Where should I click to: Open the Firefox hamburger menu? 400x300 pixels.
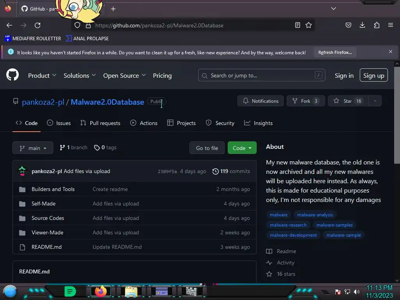click(x=391, y=25)
